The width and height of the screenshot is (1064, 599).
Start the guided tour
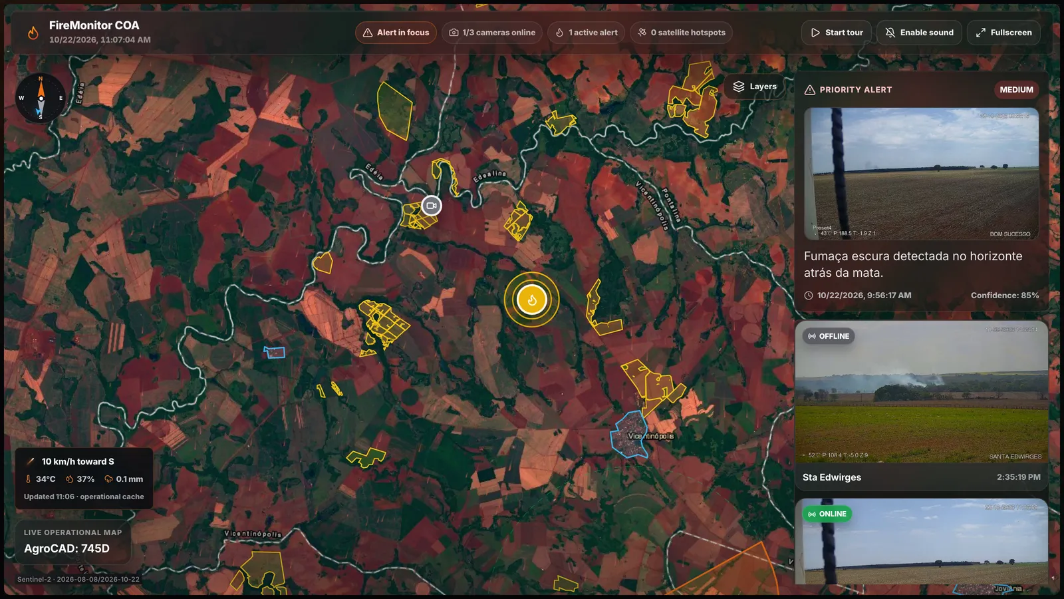(837, 33)
